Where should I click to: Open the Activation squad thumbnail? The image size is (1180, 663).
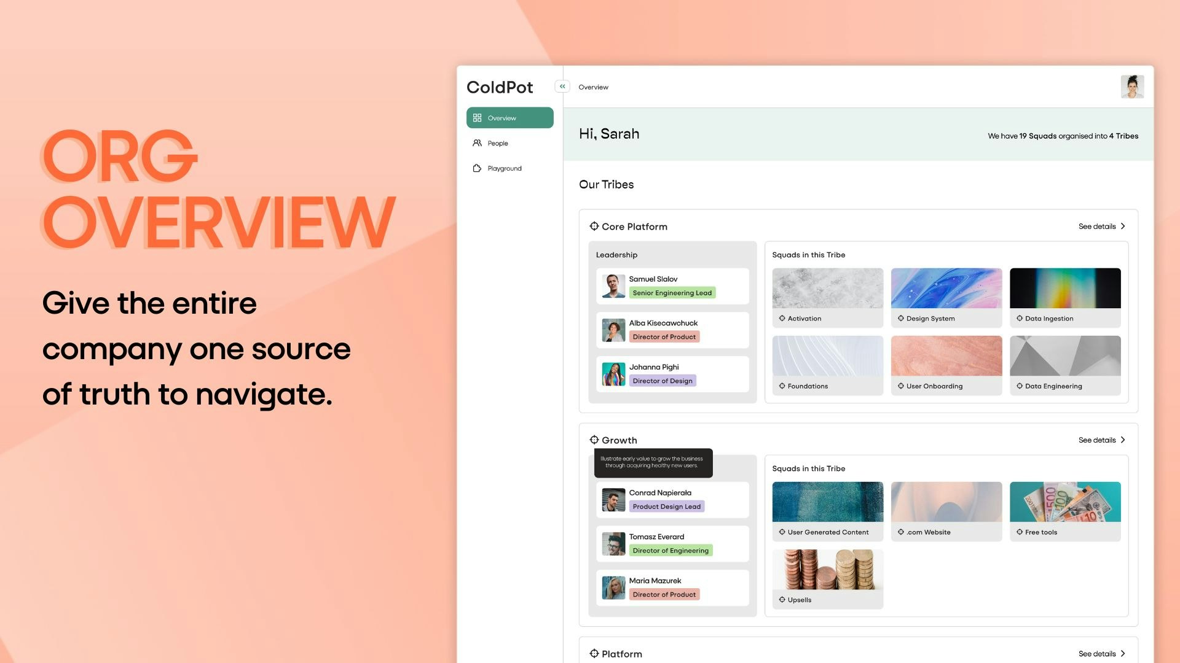pyautogui.click(x=827, y=288)
